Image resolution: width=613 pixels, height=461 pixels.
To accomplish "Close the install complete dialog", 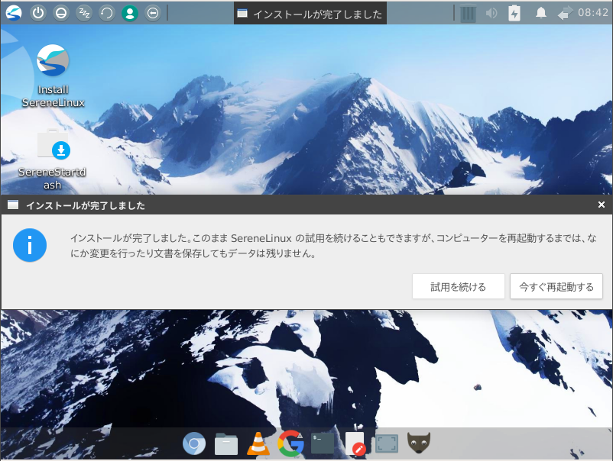I will [x=602, y=205].
